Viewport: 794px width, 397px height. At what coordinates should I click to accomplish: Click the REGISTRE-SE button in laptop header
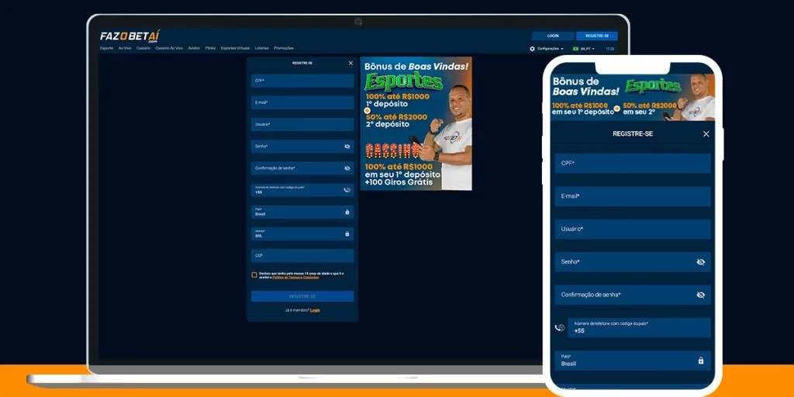597,36
